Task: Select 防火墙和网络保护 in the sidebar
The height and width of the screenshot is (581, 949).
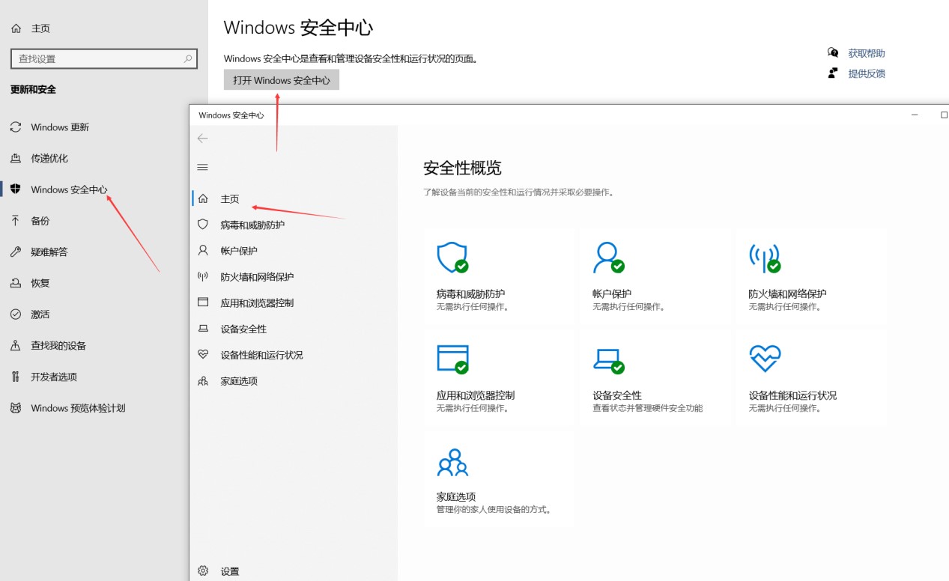Action: [x=256, y=277]
